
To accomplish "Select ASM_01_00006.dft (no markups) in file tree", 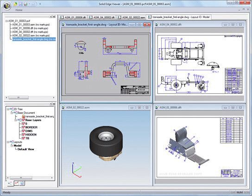I will (30, 28).
